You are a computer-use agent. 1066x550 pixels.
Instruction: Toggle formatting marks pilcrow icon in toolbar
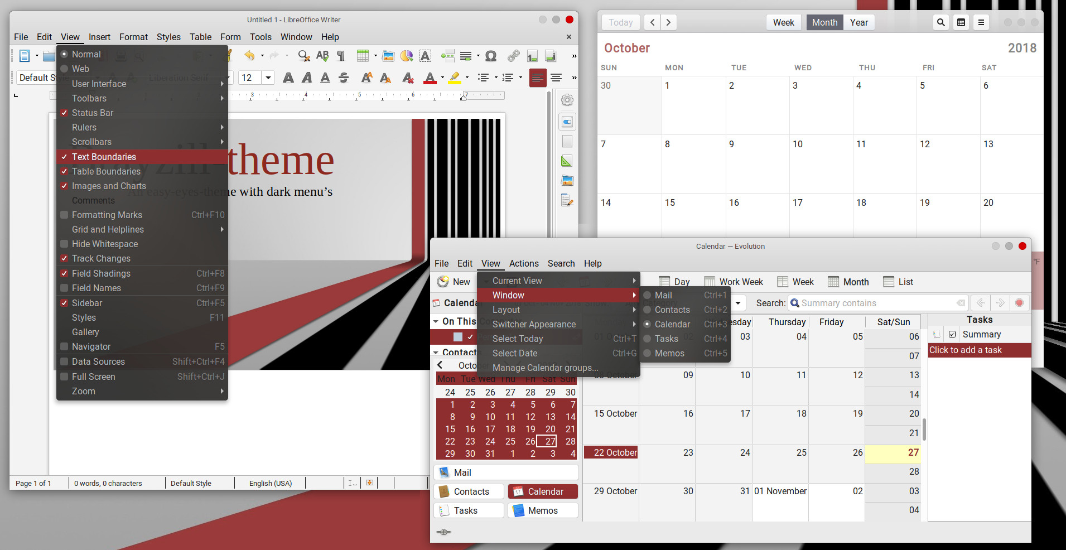coord(341,55)
